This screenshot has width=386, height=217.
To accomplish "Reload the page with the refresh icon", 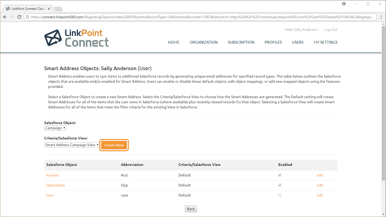I will coord(19,17).
